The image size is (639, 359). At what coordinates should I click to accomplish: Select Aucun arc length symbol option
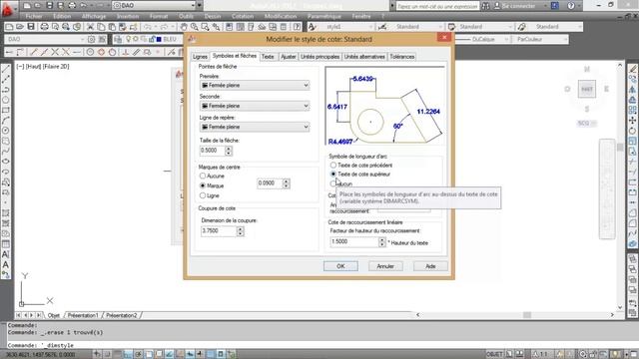point(333,183)
